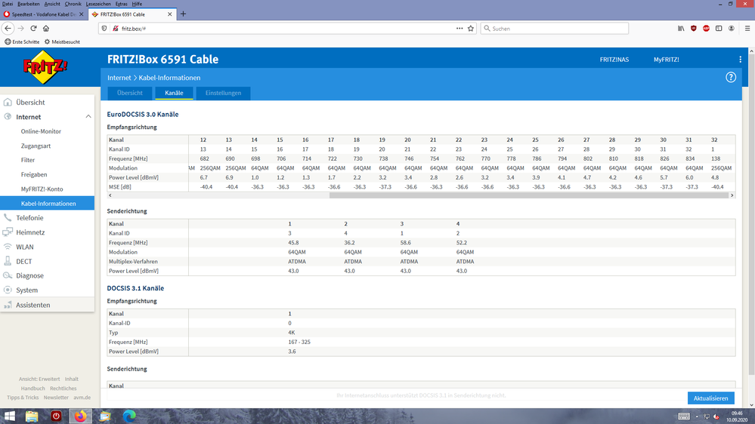Click the Ansicht: Erweitert link
Screen dimensions: 755x424
pyautogui.click(x=39, y=379)
